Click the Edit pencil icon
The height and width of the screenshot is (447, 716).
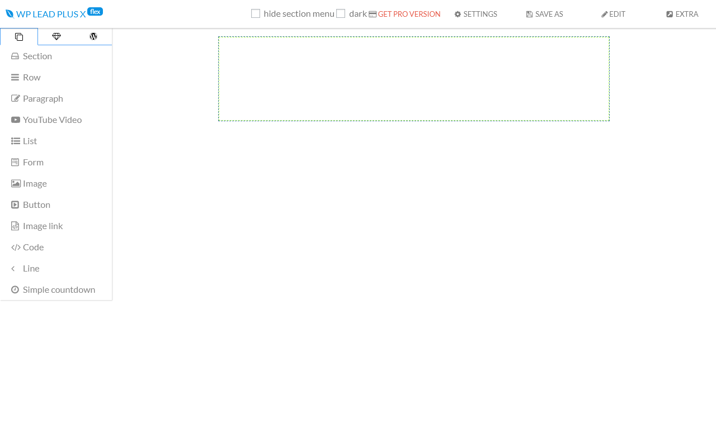pos(605,15)
